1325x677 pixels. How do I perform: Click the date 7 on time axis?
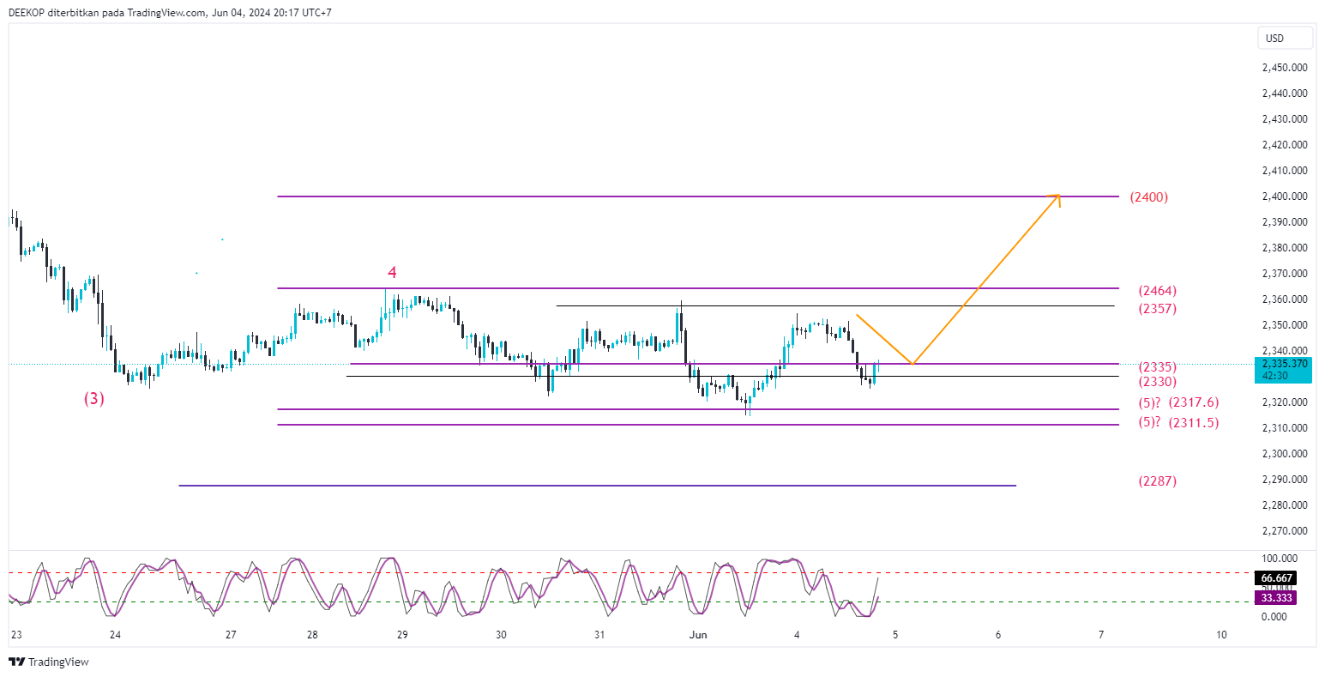[1101, 635]
